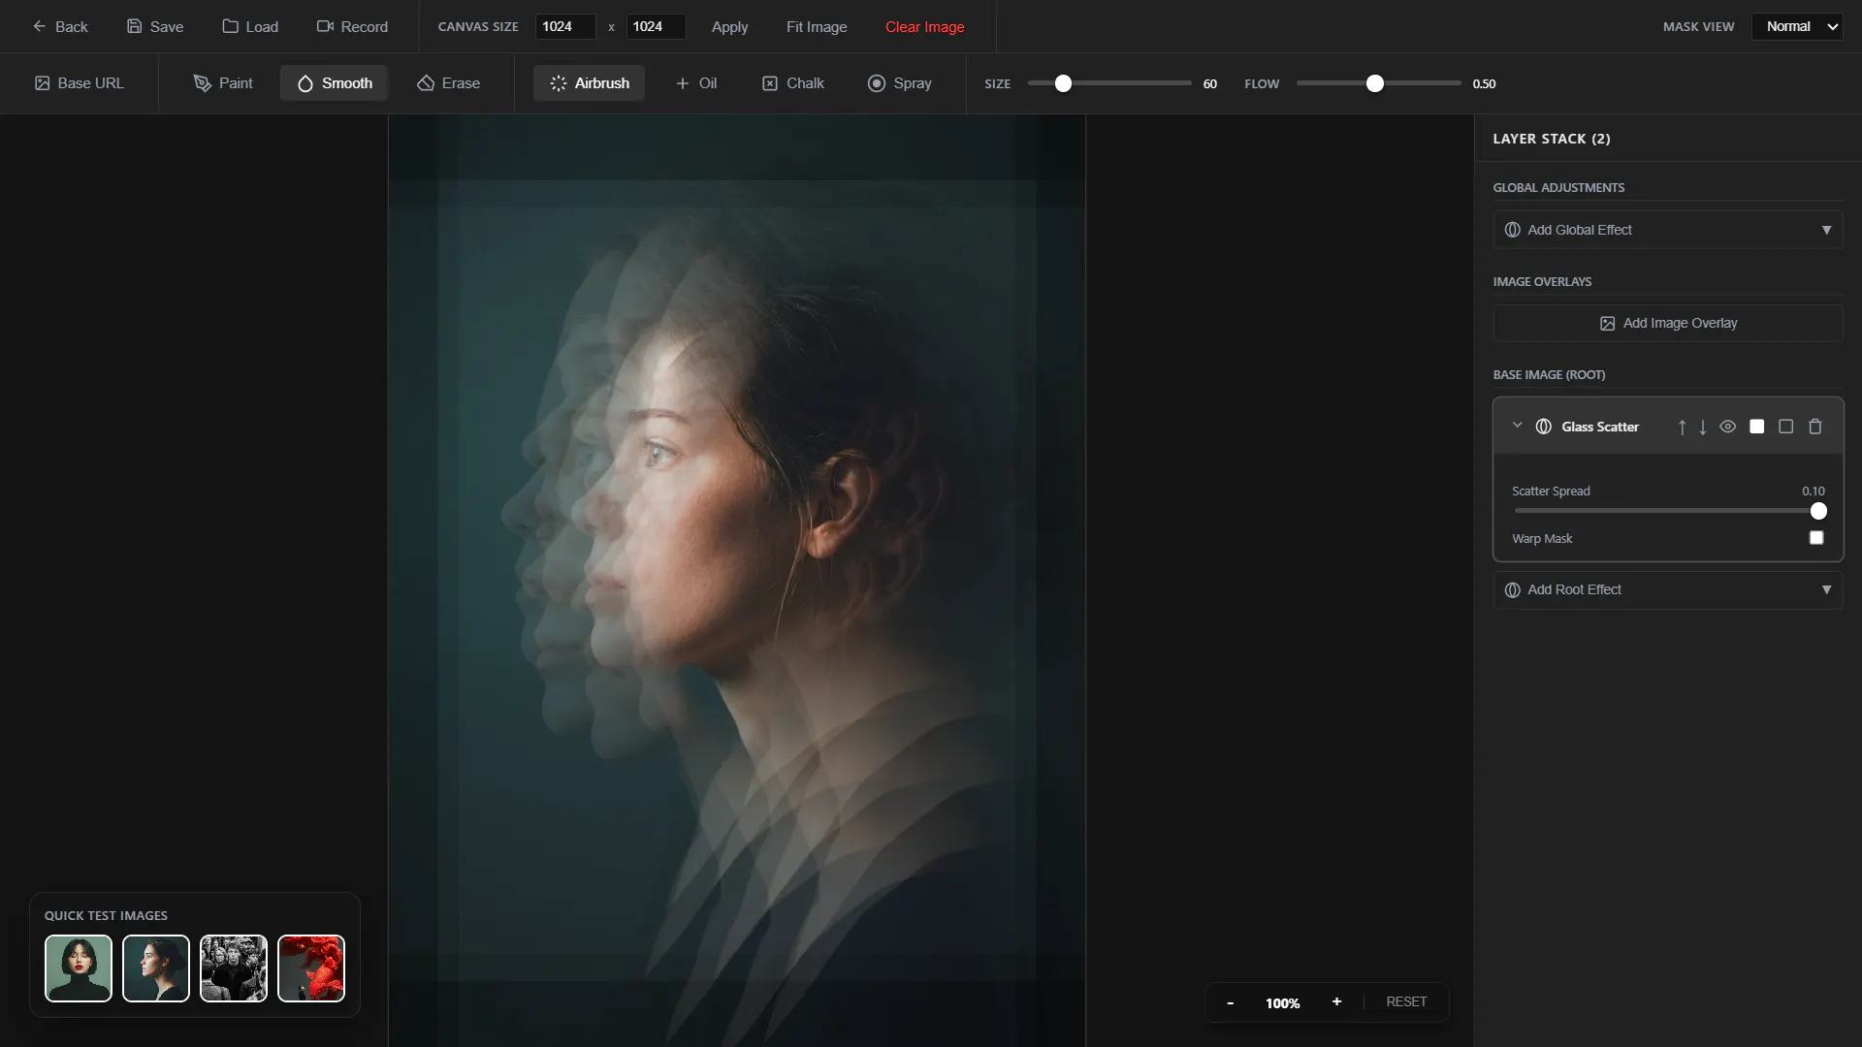Open the Add Root Effect dropdown
The height and width of the screenshot is (1047, 1862).
pyautogui.click(x=1668, y=589)
